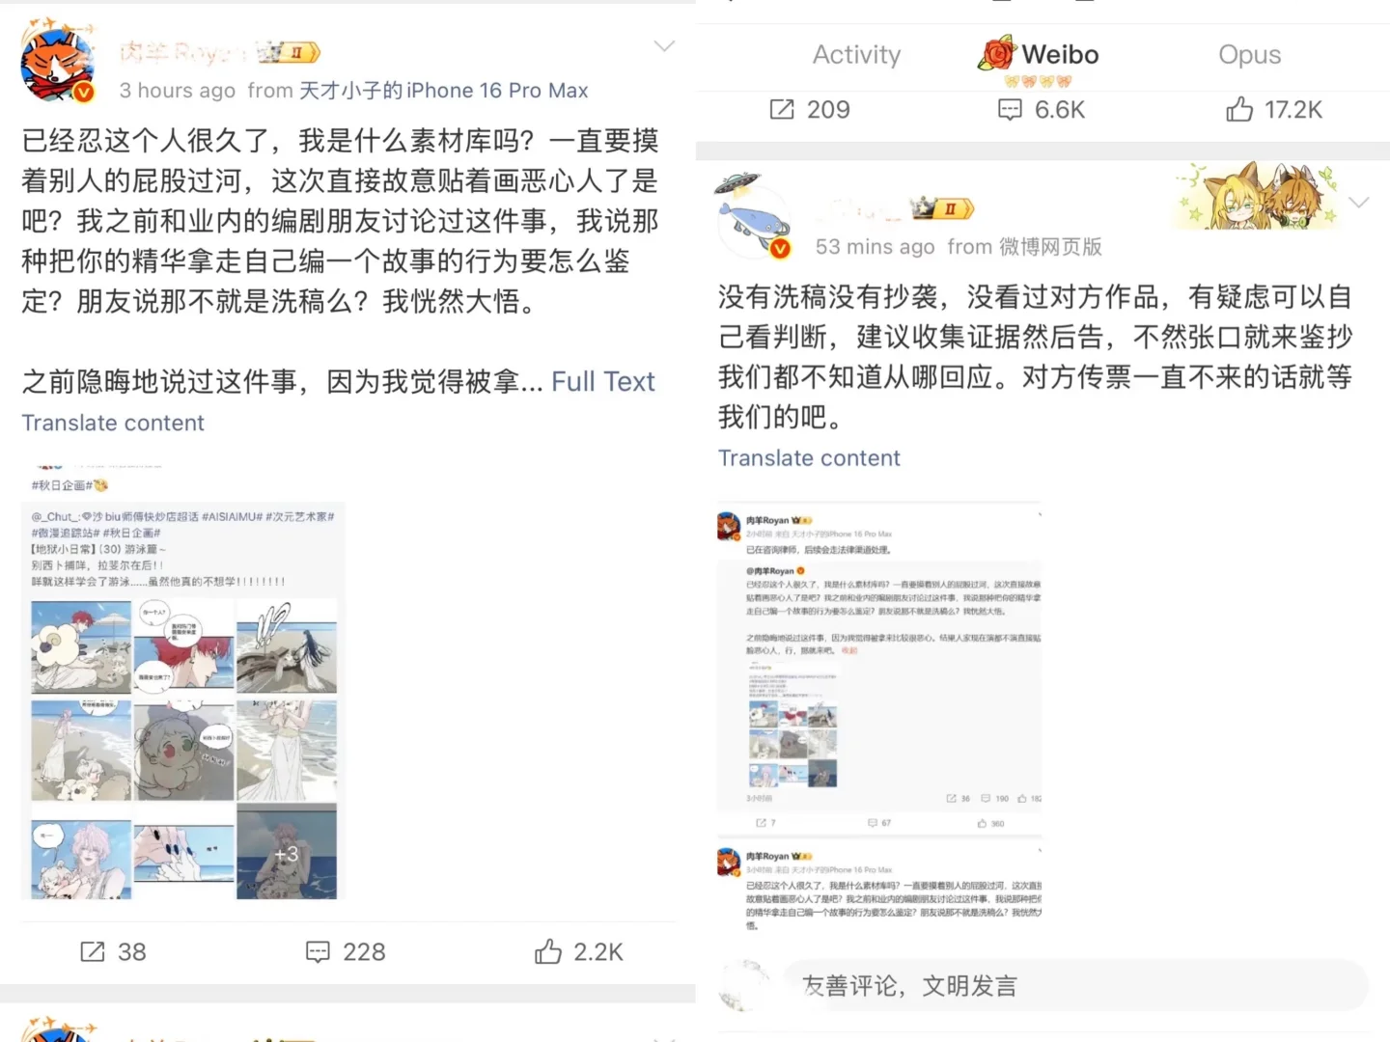
Task: Open the 6.6K comments icon
Action: tap(1010, 110)
